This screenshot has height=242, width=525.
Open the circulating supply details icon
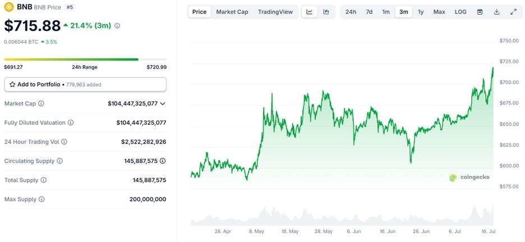click(x=163, y=161)
